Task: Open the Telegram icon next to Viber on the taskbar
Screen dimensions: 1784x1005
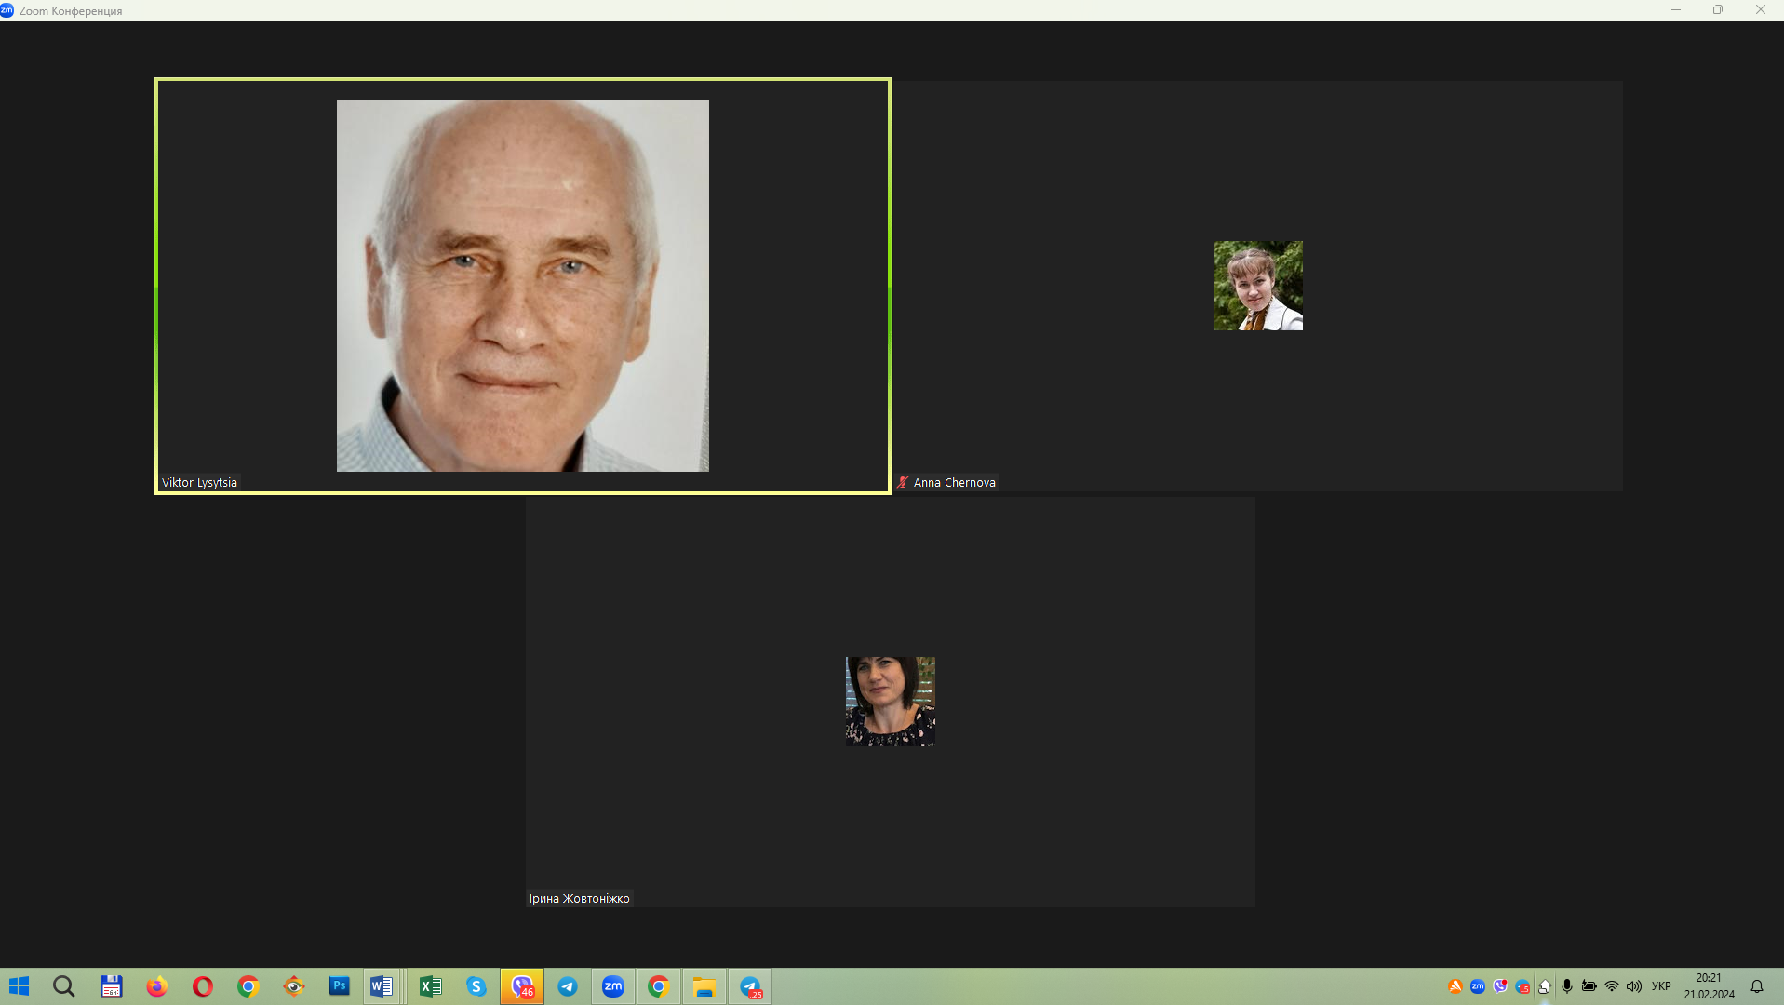Action: pyautogui.click(x=568, y=986)
